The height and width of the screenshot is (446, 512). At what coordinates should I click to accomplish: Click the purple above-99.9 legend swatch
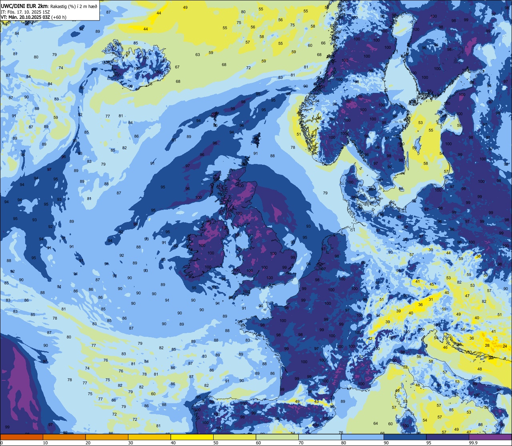pos(490,437)
